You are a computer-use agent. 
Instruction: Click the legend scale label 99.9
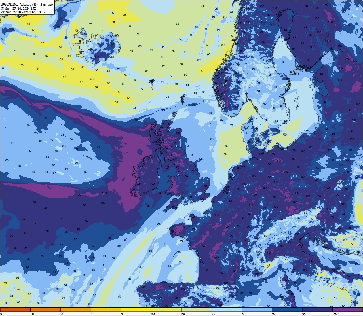pos(335,314)
